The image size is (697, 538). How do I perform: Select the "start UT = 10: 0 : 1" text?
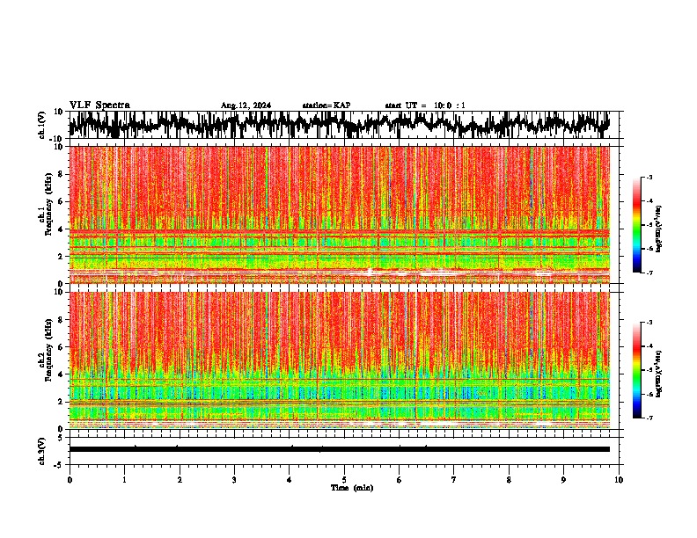coord(425,105)
